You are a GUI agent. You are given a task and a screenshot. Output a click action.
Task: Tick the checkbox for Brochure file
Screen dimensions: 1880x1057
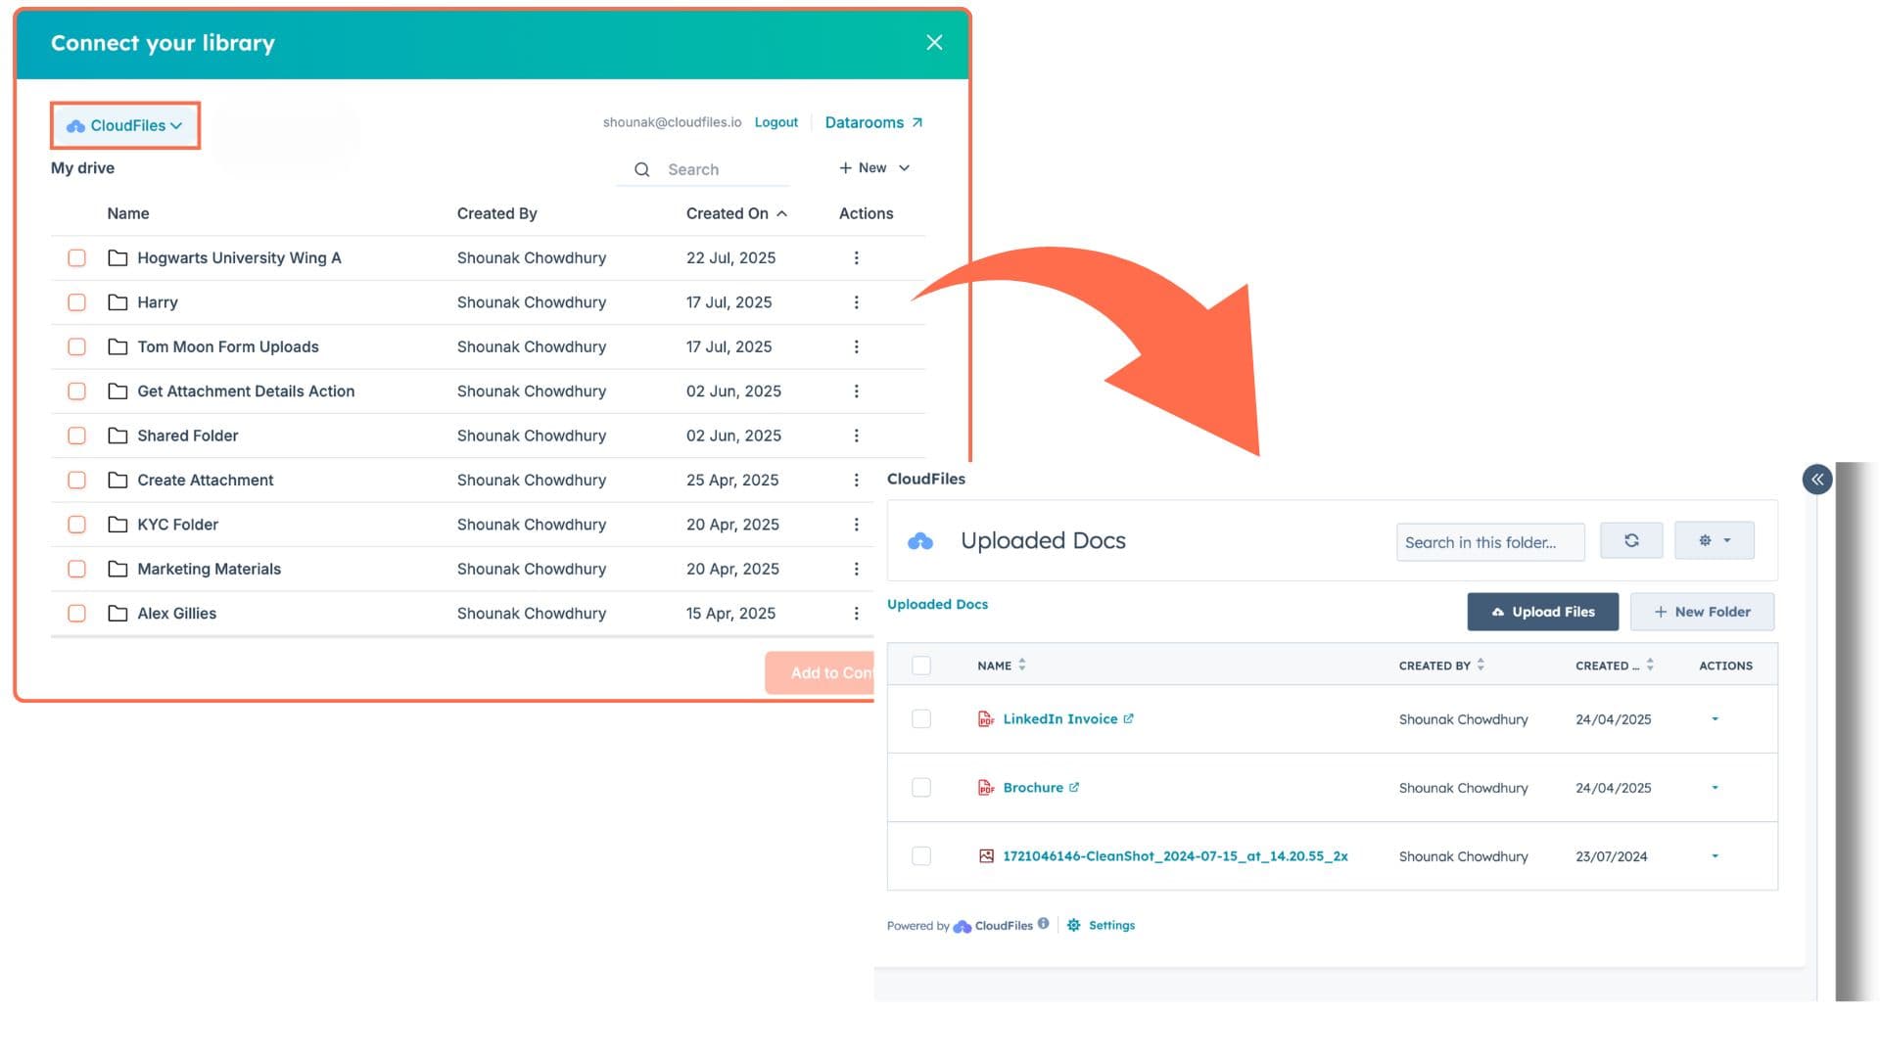tap(921, 787)
